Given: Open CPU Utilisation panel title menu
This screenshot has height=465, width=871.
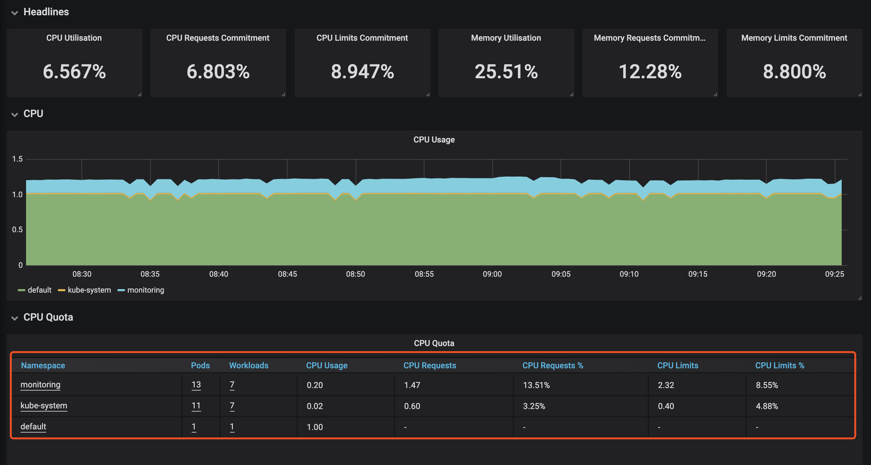Looking at the screenshot, I should (x=74, y=38).
